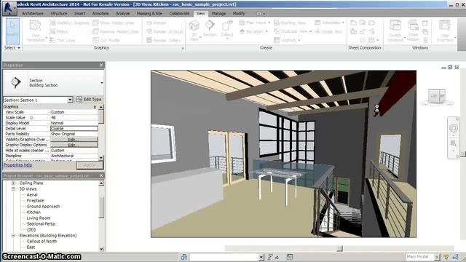
Task: Select the Callout tool
Action: point(227,29)
